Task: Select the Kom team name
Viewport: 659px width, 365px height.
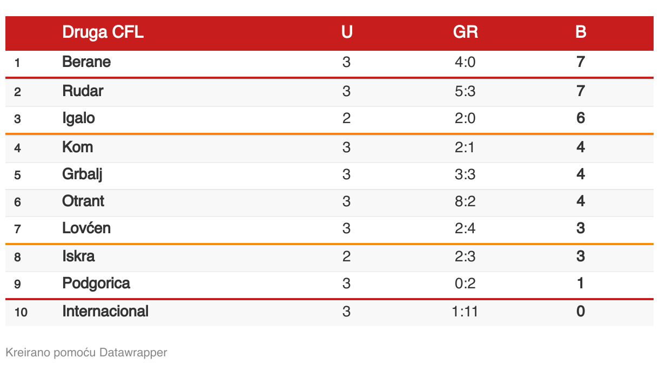Action: point(78,147)
